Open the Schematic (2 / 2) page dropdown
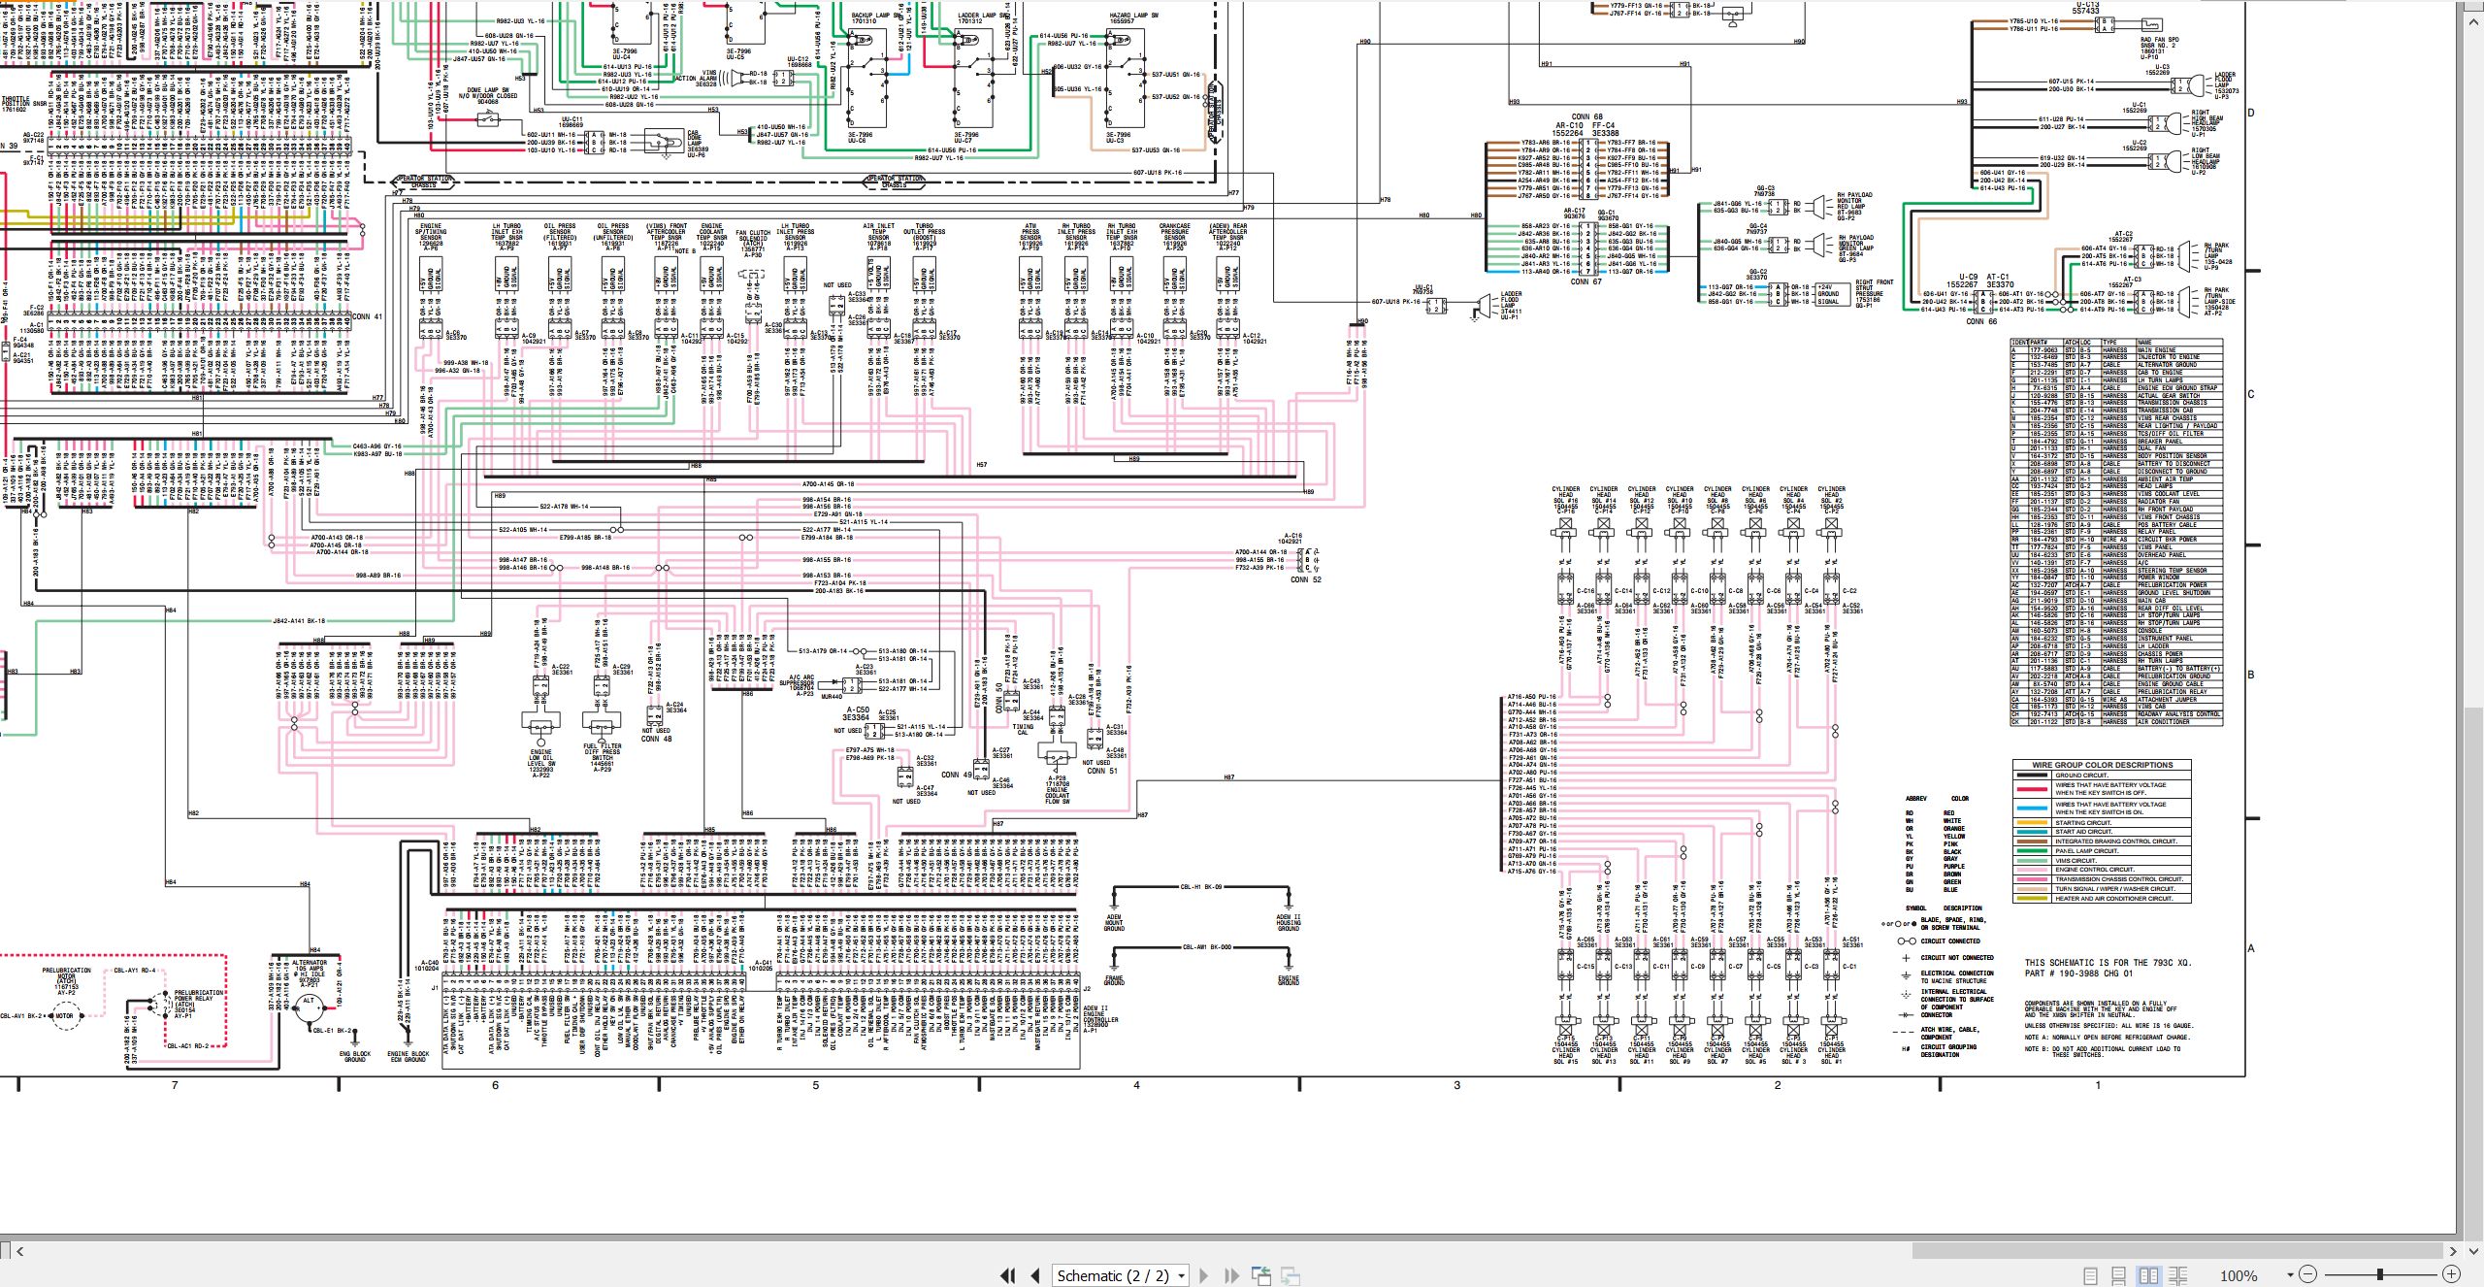2484x1287 pixels. coord(1181,1275)
